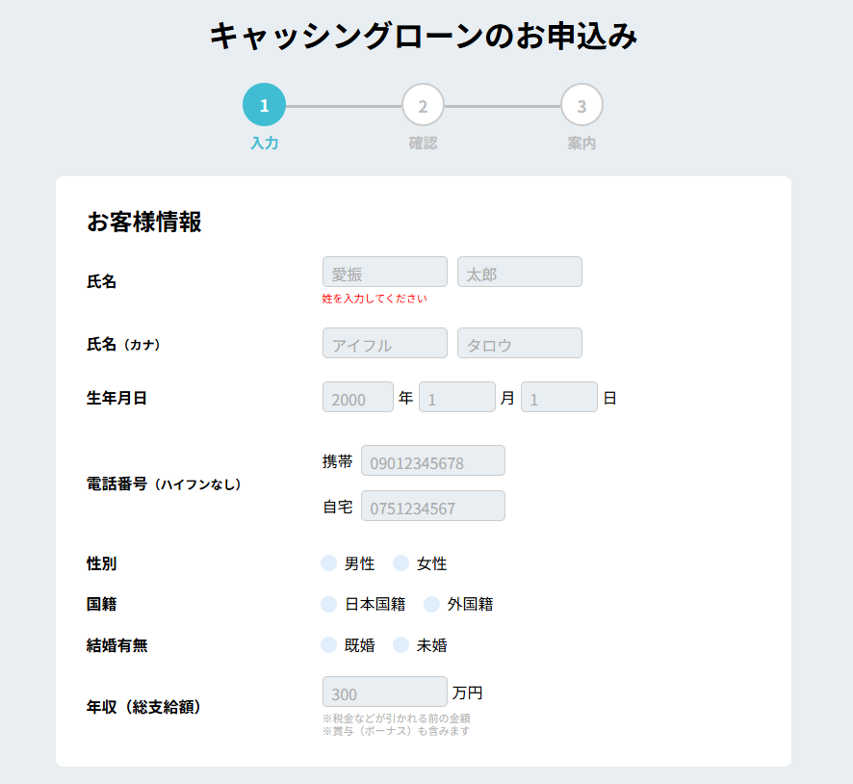Click the kana last name field アイフル

[384, 343]
